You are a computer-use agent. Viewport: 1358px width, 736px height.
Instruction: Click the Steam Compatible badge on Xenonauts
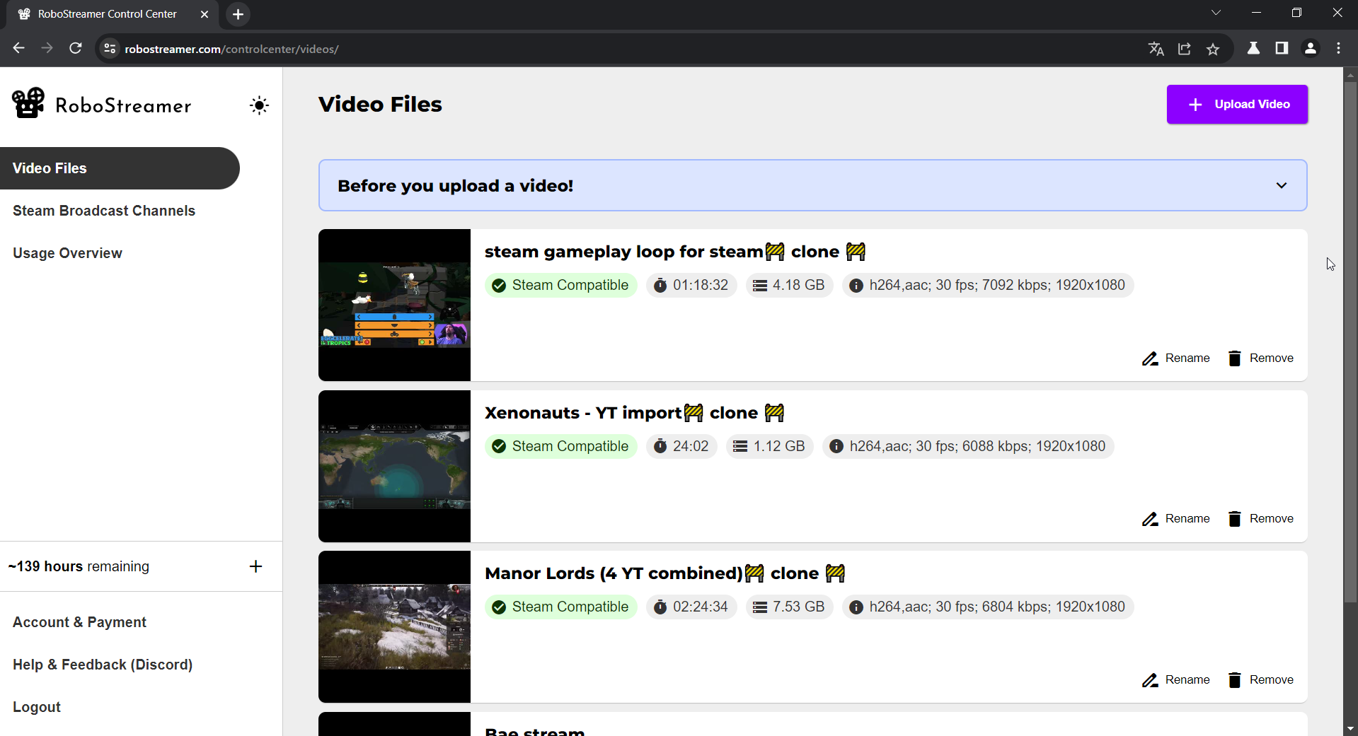pyautogui.click(x=560, y=446)
